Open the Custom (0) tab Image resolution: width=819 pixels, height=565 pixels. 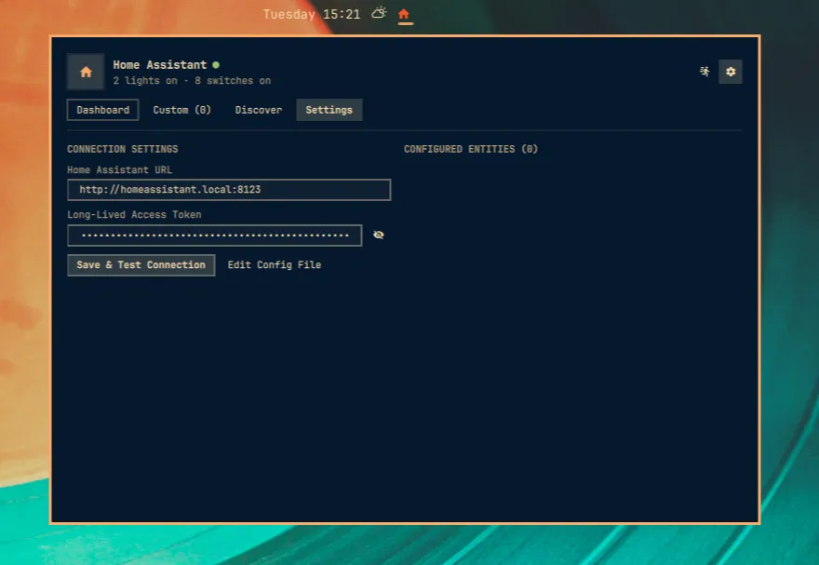click(x=181, y=110)
